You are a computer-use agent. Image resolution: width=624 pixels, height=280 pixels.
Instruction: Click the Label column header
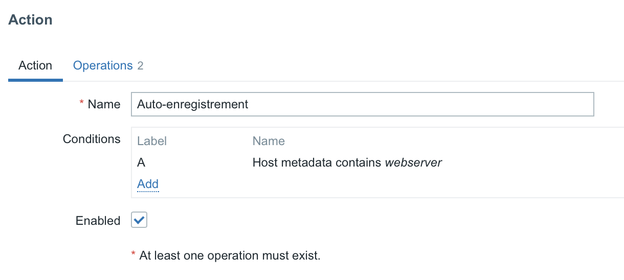[x=152, y=141]
